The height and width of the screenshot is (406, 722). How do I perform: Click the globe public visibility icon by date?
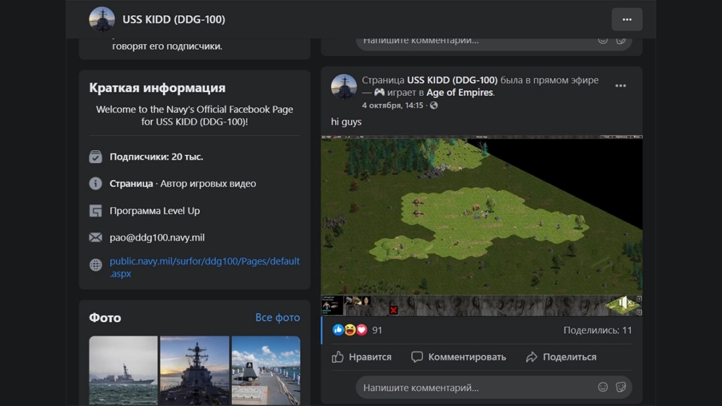click(434, 106)
